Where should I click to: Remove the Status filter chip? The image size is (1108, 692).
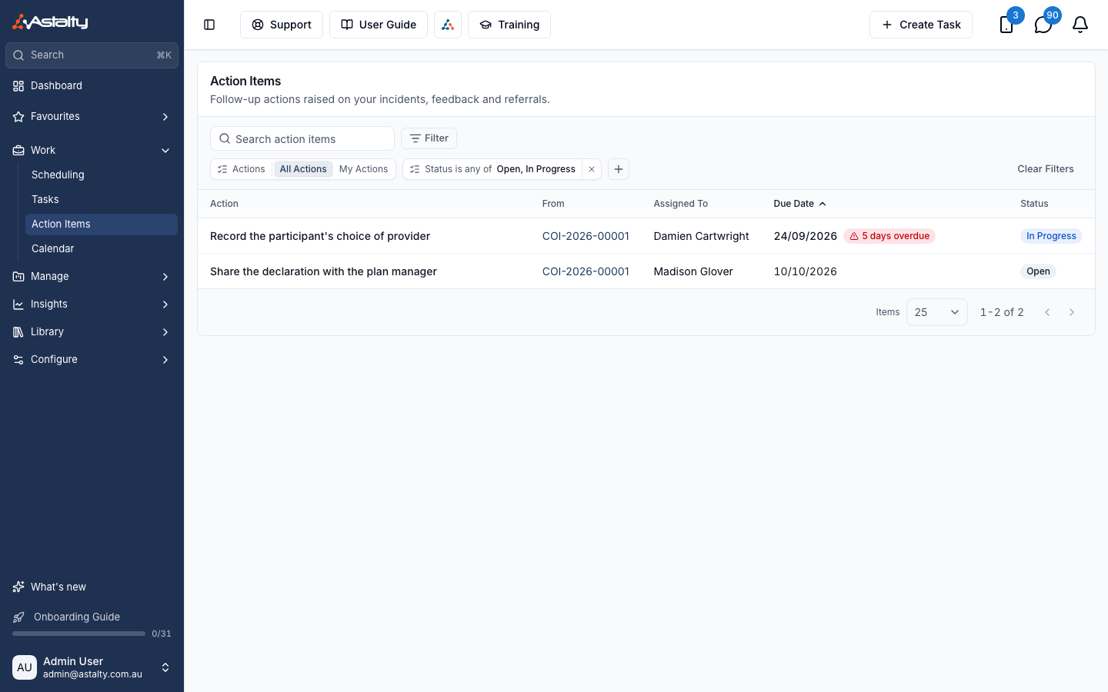[592, 169]
